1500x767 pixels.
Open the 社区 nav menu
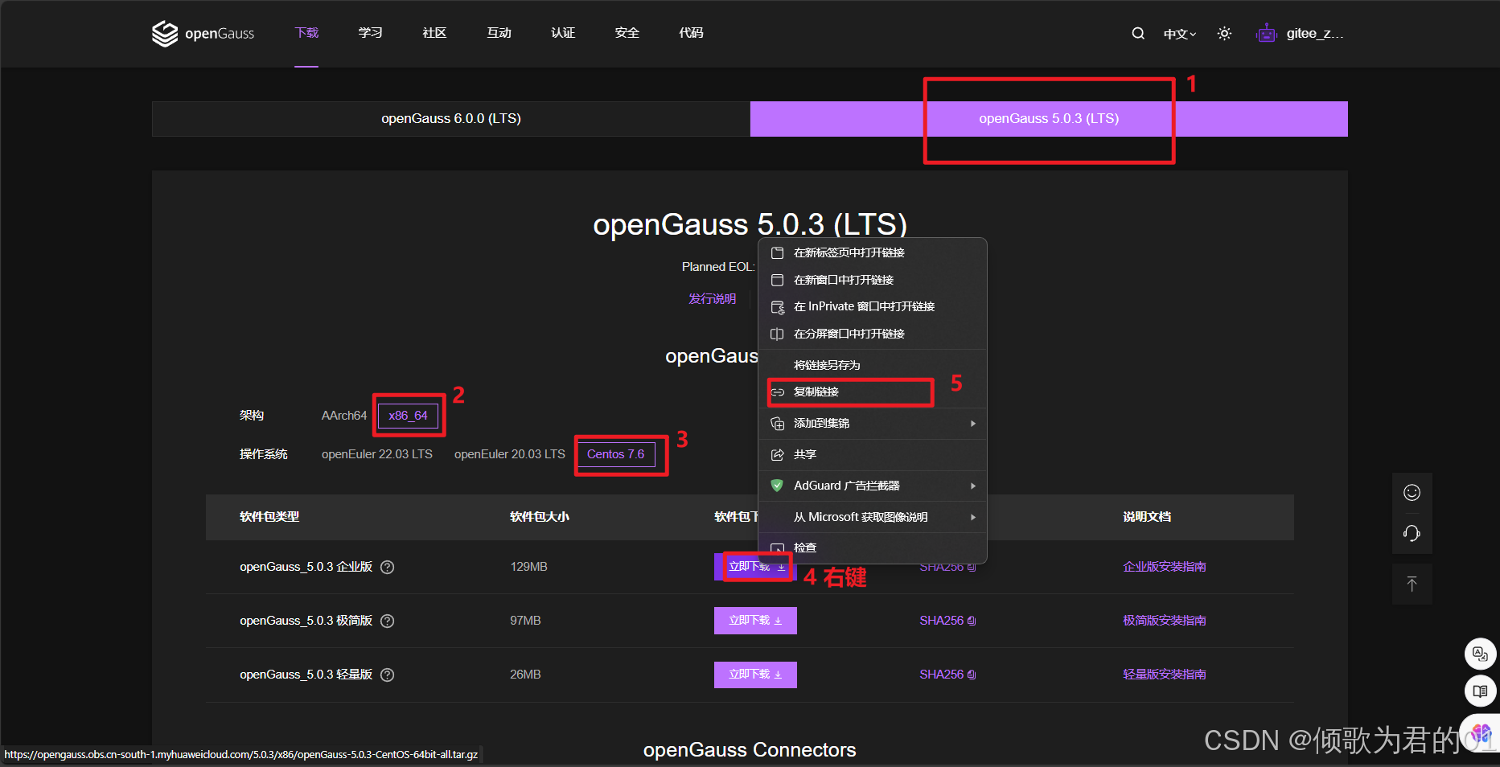[434, 33]
